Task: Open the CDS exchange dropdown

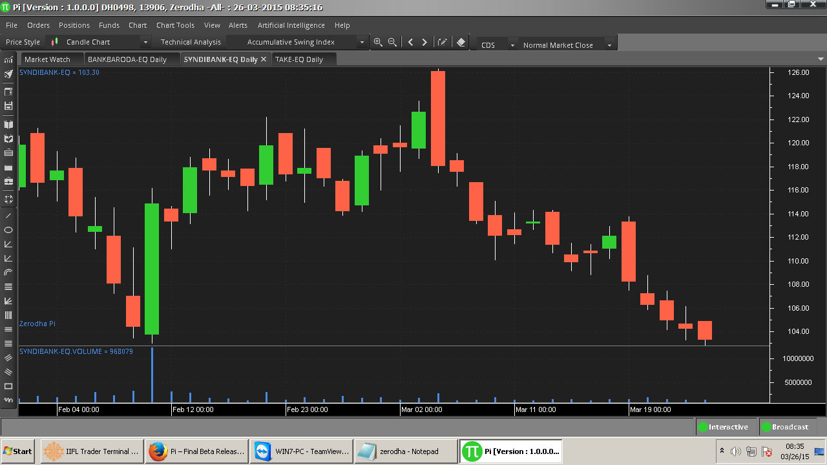Action: pyautogui.click(x=512, y=45)
